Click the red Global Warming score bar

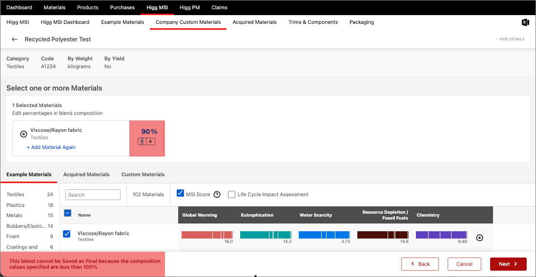tap(207, 235)
